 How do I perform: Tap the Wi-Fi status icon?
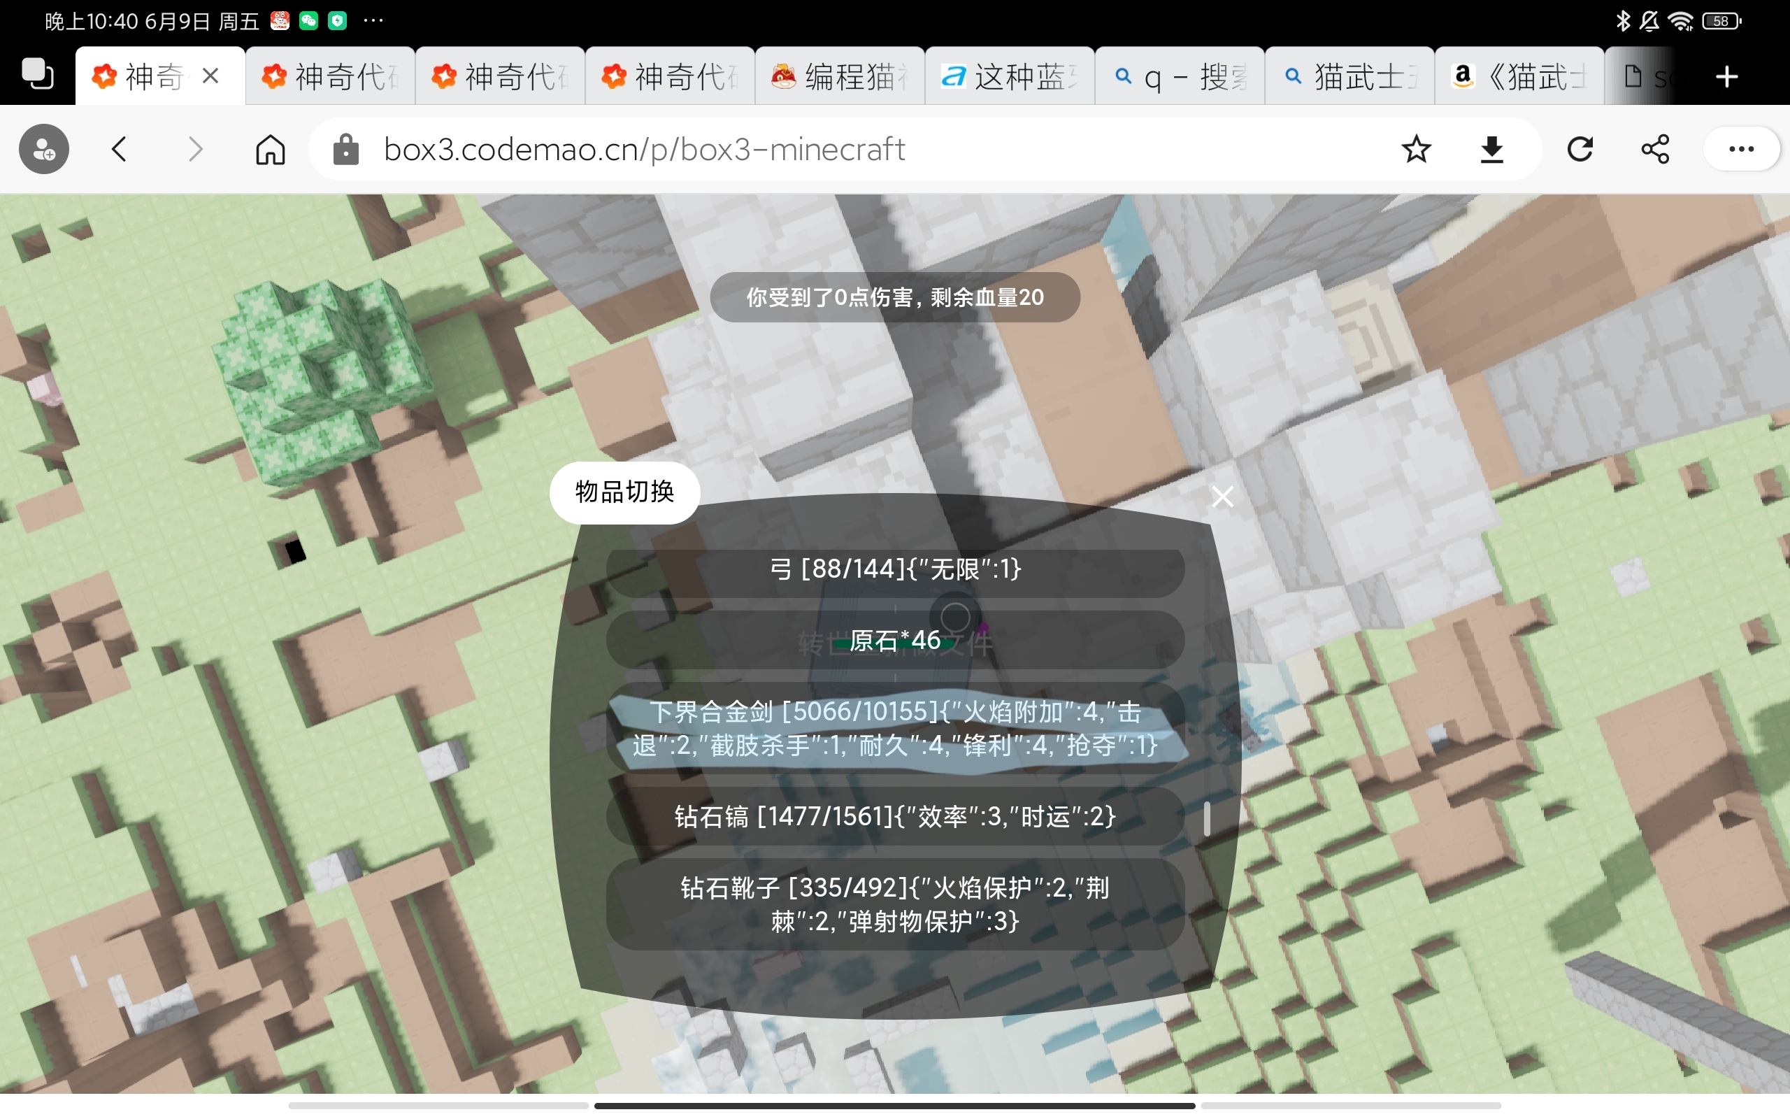(1680, 22)
